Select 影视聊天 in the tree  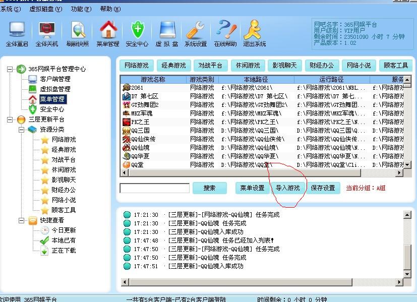(64, 180)
